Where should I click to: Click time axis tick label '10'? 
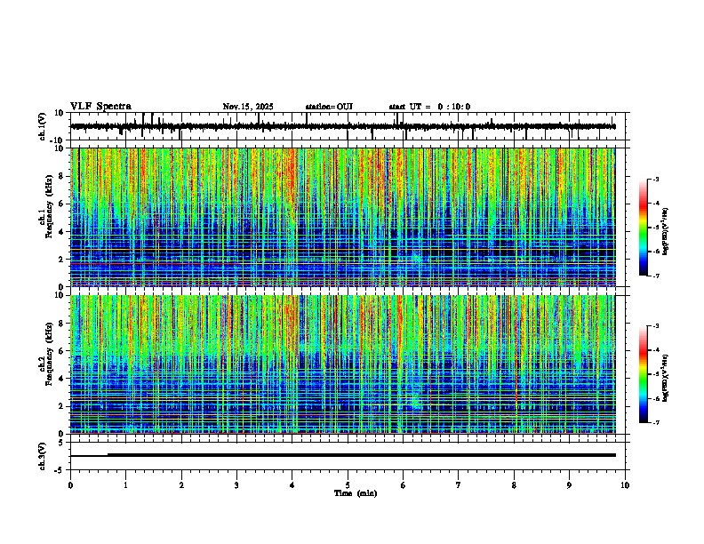pos(625,485)
